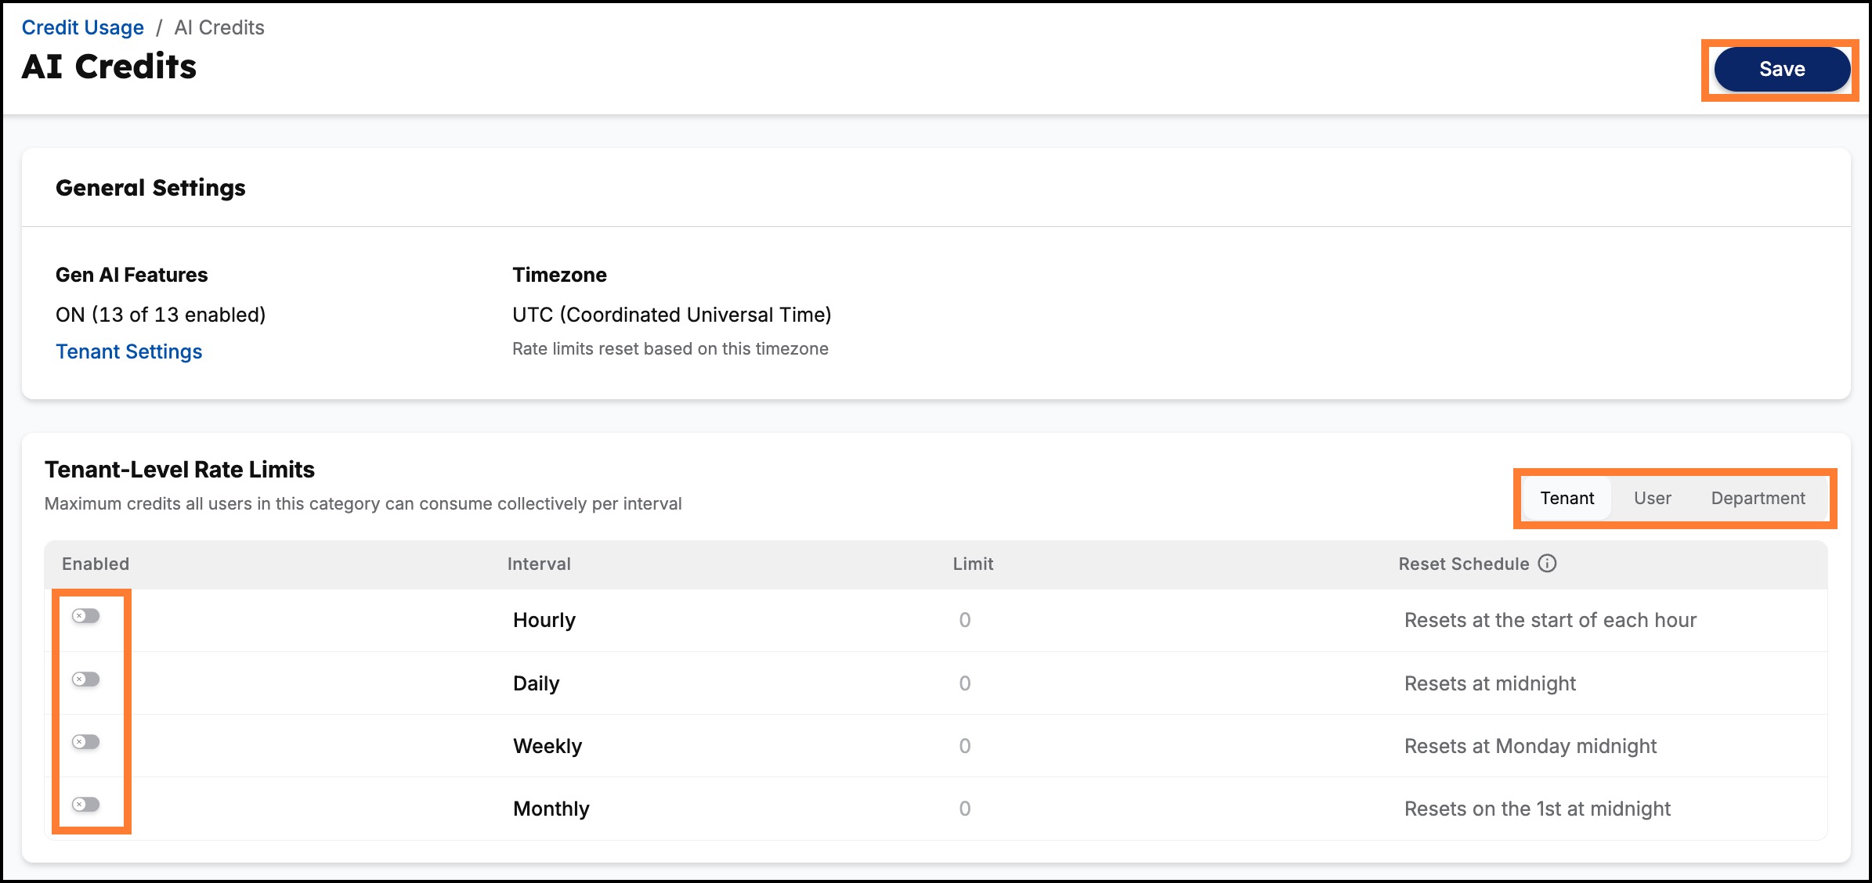The height and width of the screenshot is (883, 1872).
Task: Click the 'Monthly' interval label
Action: click(x=551, y=809)
